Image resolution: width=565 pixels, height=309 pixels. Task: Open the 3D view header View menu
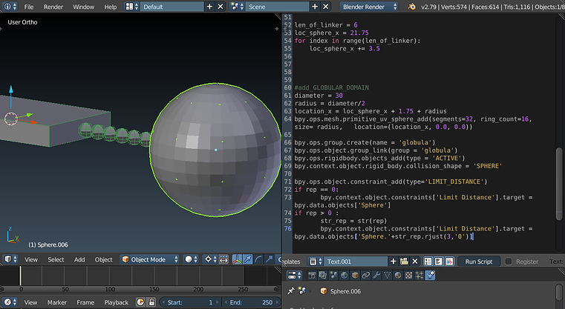point(31,259)
